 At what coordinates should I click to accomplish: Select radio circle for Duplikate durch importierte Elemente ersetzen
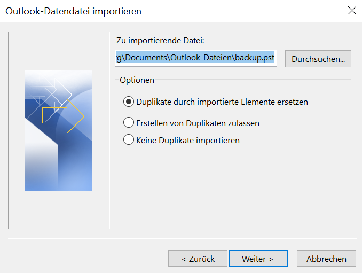pos(128,102)
